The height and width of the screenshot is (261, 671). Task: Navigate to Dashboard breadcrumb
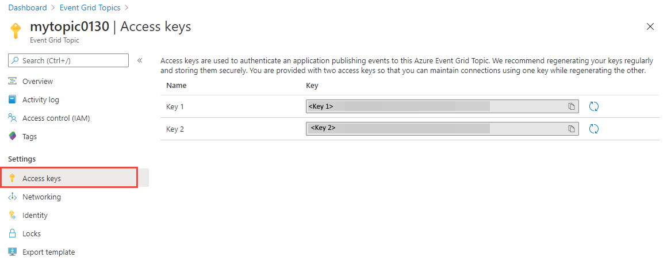pos(28,7)
